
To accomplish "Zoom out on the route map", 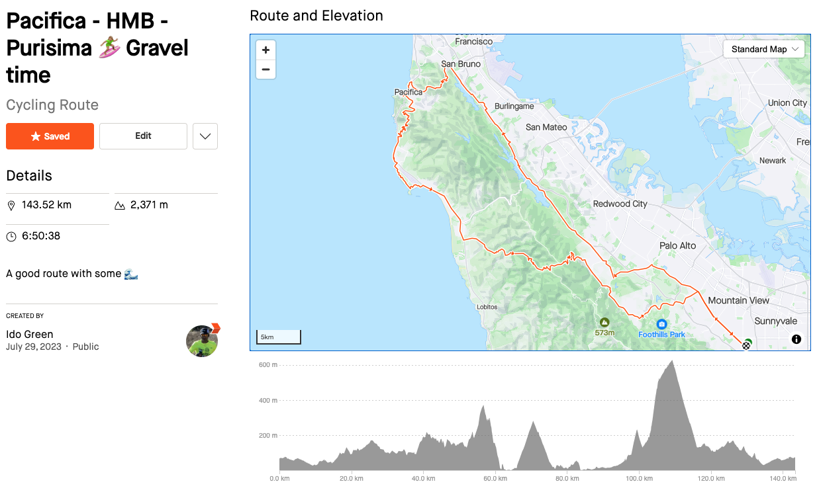I will click(x=265, y=69).
